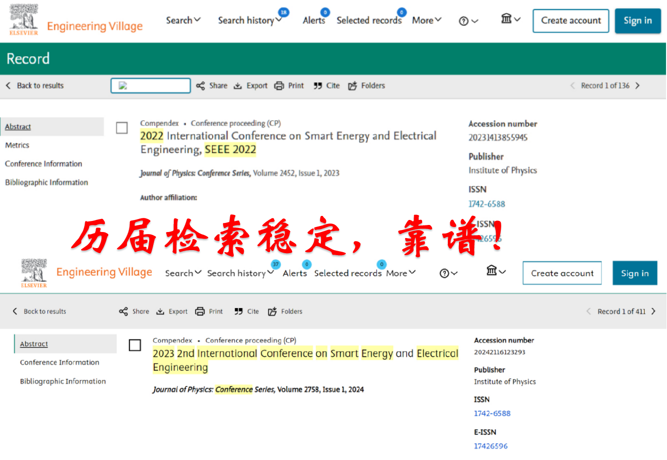The image size is (667, 460).
Task: Open Selected records in lower header
Action: pos(348,273)
